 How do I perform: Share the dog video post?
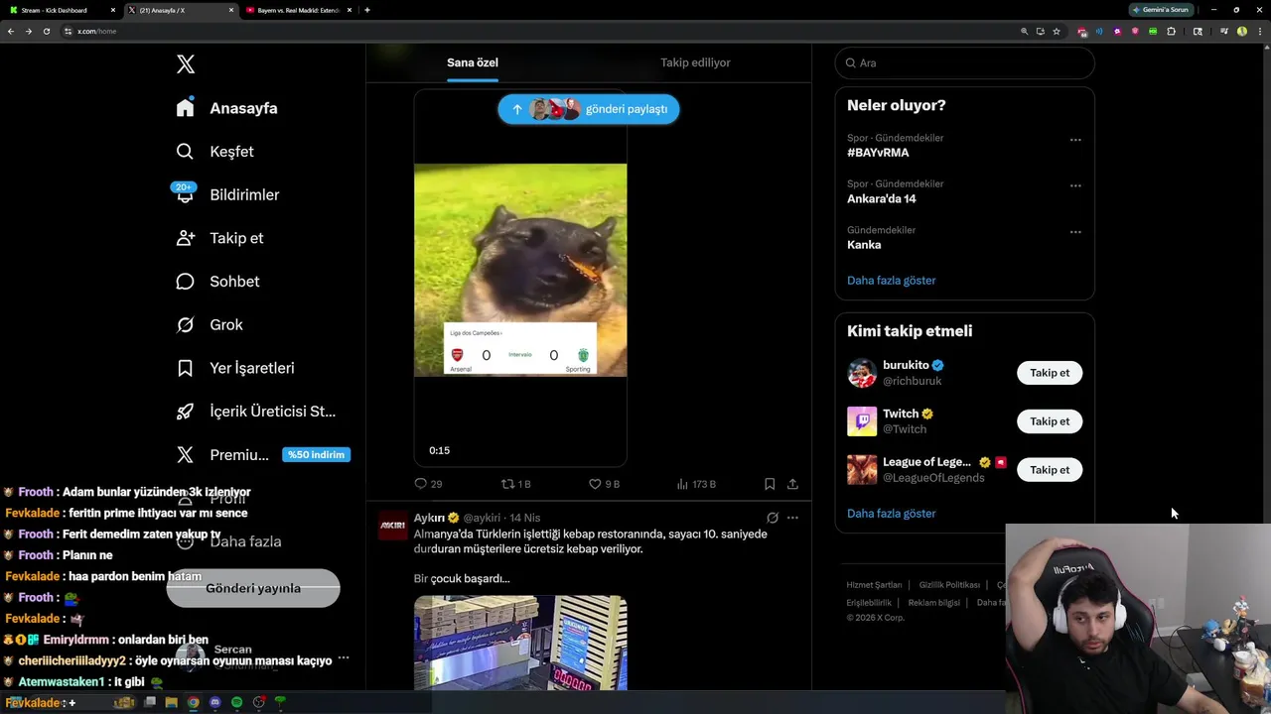[x=792, y=484]
